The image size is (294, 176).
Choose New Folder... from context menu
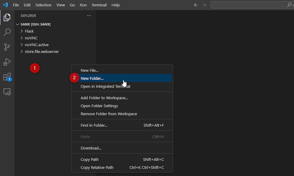[122, 78]
